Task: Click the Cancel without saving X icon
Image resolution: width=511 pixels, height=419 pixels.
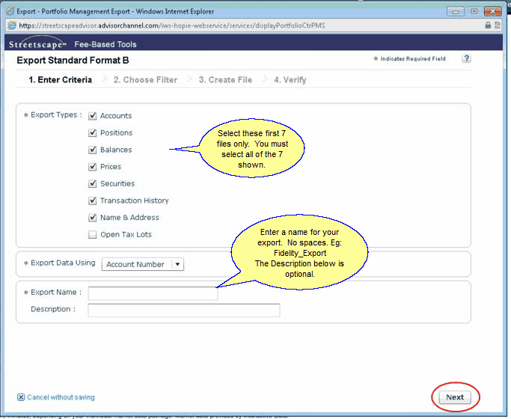Action: click(21, 397)
